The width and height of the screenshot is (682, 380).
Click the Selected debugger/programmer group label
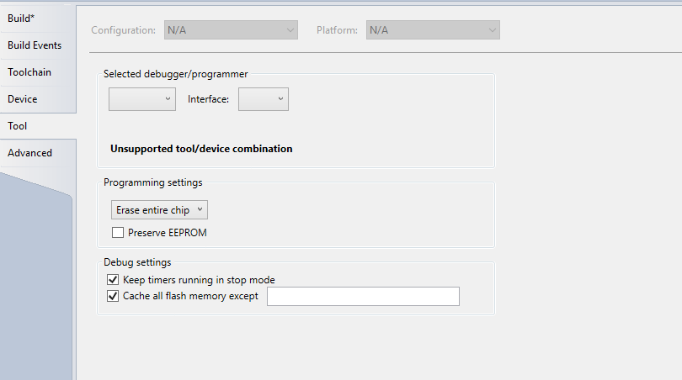(175, 74)
